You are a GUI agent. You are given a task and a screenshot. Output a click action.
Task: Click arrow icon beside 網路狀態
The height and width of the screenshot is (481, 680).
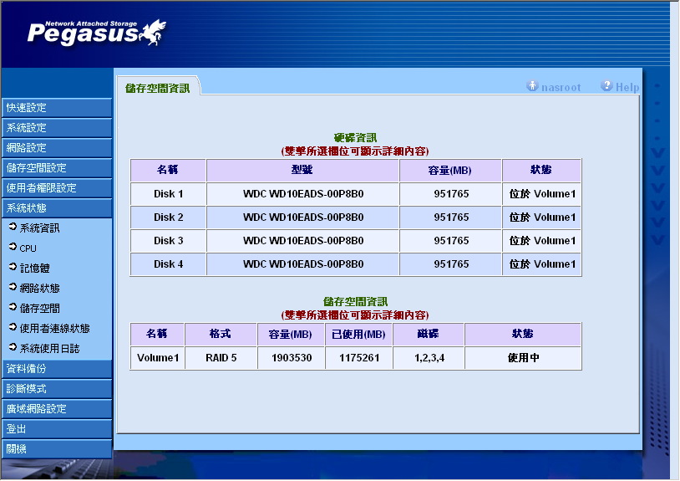13,288
